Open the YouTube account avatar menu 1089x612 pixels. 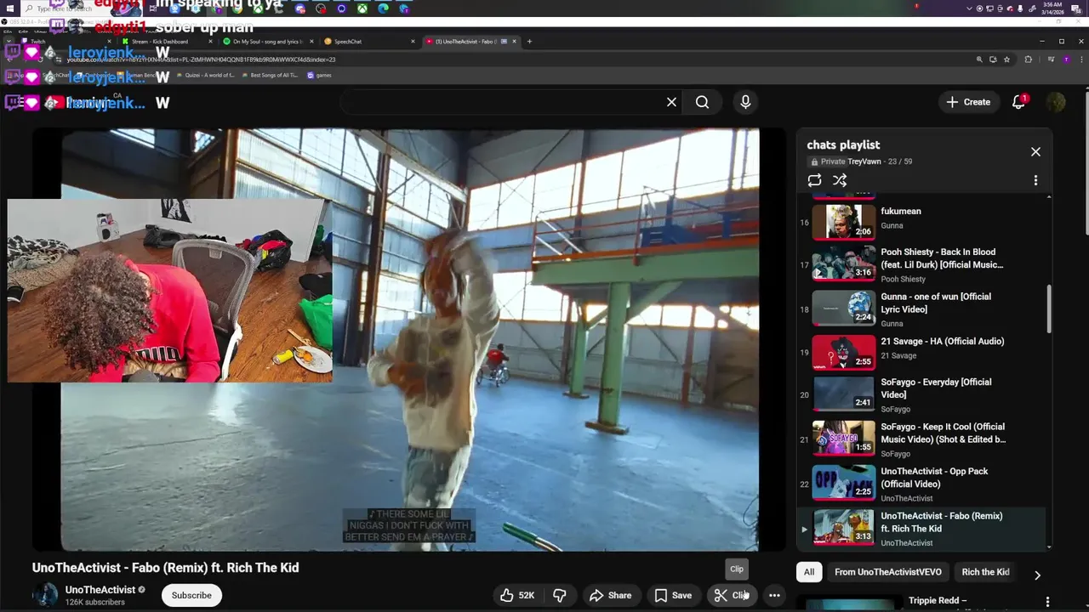pos(1056,102)
